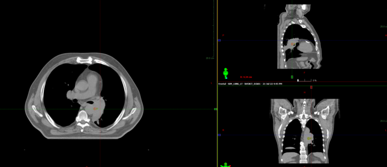387x167 pixels.
Task: Click isocenter marker on axial tumor
Action: tap(95, 109)
